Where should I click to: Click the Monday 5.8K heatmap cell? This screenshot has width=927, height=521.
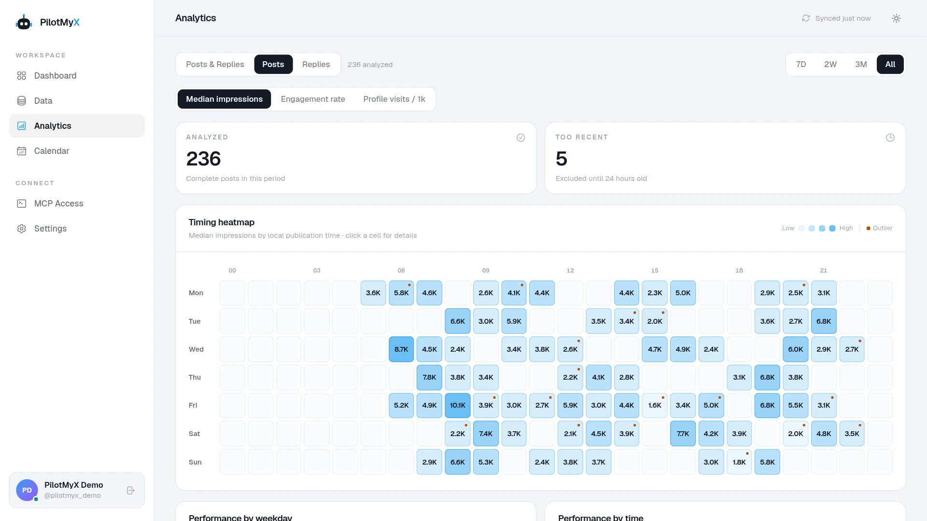click(401, 293)
